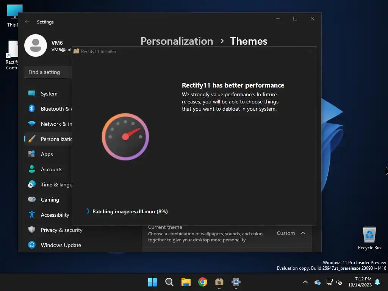Click the Rectify11 Installer title icon
Screen dimensions: 388x291
[x=76, y=51]
